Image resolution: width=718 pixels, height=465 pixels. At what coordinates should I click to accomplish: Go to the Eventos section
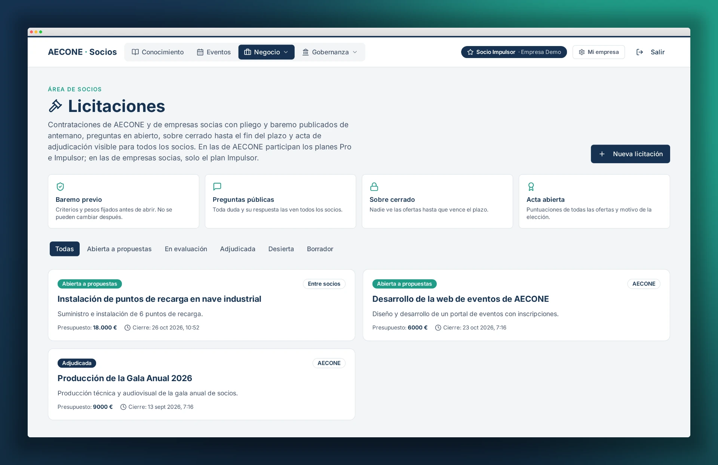pos(214,52)
